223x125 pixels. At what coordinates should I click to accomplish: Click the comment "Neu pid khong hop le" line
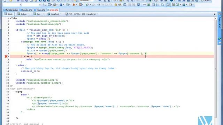(x=68, y=68)
